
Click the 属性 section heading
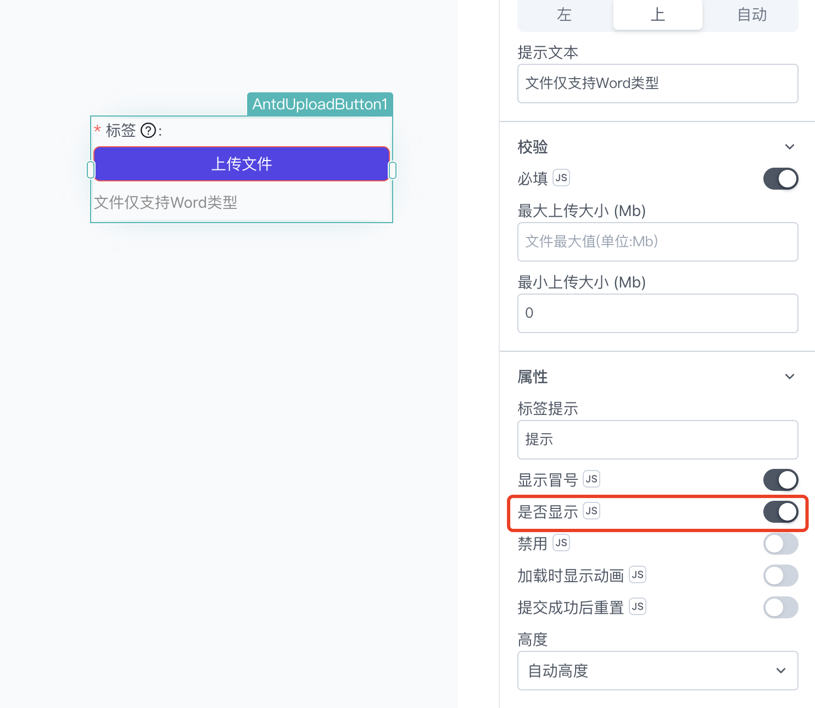(x=533, y=377)
